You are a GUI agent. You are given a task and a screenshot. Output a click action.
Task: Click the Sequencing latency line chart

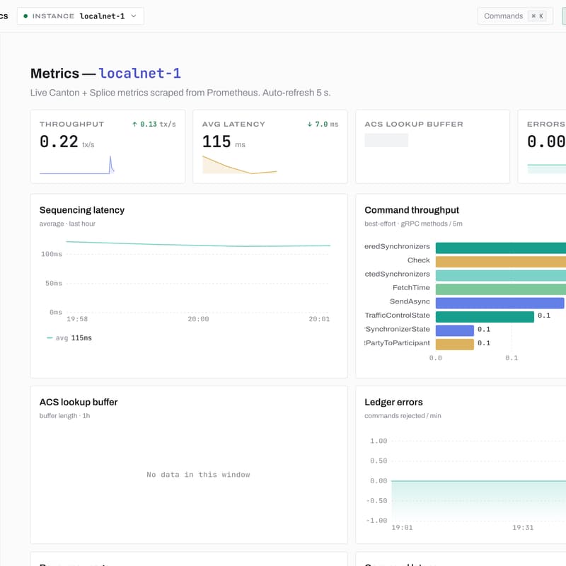tap(198, 277)
